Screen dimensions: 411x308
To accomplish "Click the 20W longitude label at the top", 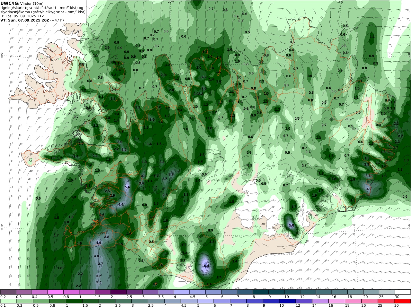I will 171,2.
